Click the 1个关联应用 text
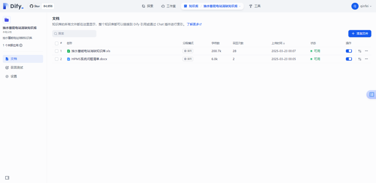The image size is (376, 183). [x=10, y=45]
